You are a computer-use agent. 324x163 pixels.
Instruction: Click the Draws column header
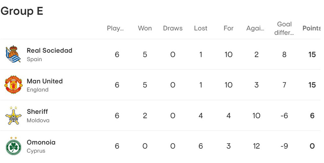click(x=173, y=28)
